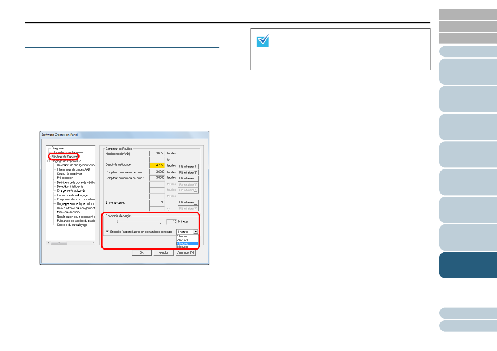Screen dimensions: 497x351
Task: Click the OK button
Action: [141, 253]
